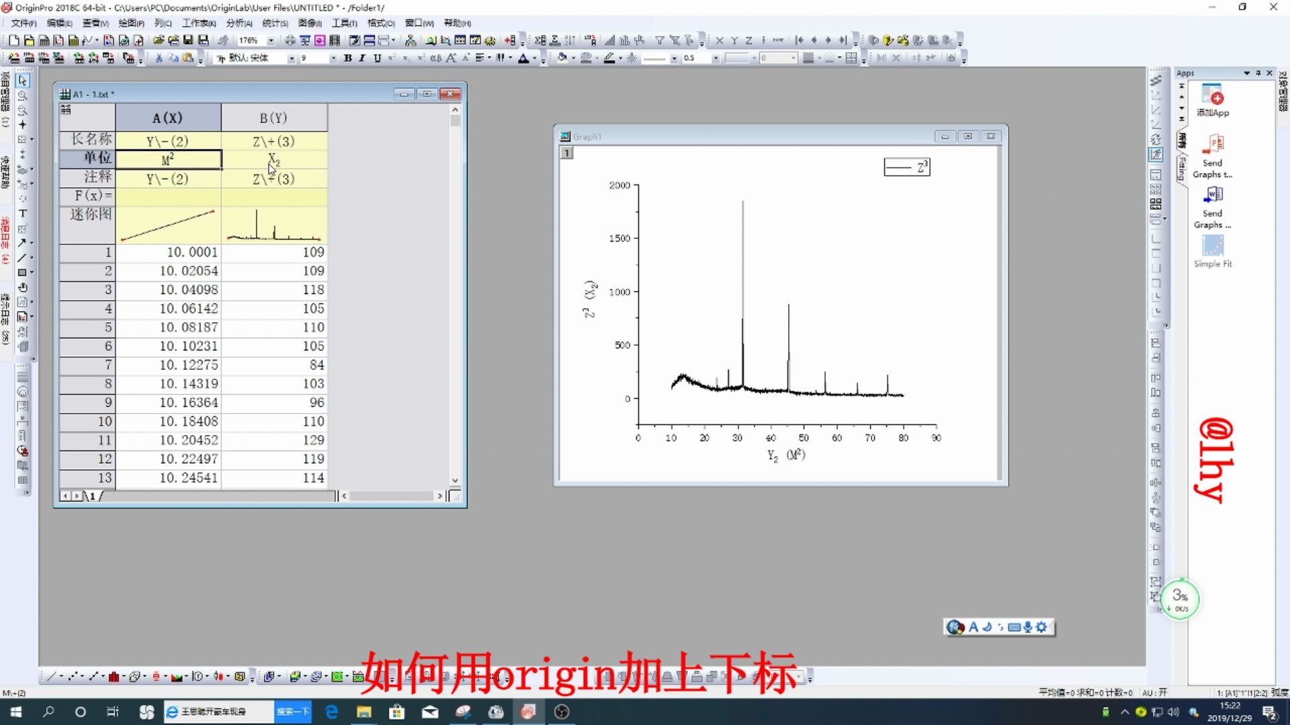This screenshot has width=1290, height=725.
Task: Open the zoom percentage 176% dropdown
Action: point(271,41)
